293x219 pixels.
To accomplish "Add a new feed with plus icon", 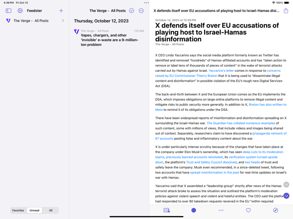I will [61, 10].
